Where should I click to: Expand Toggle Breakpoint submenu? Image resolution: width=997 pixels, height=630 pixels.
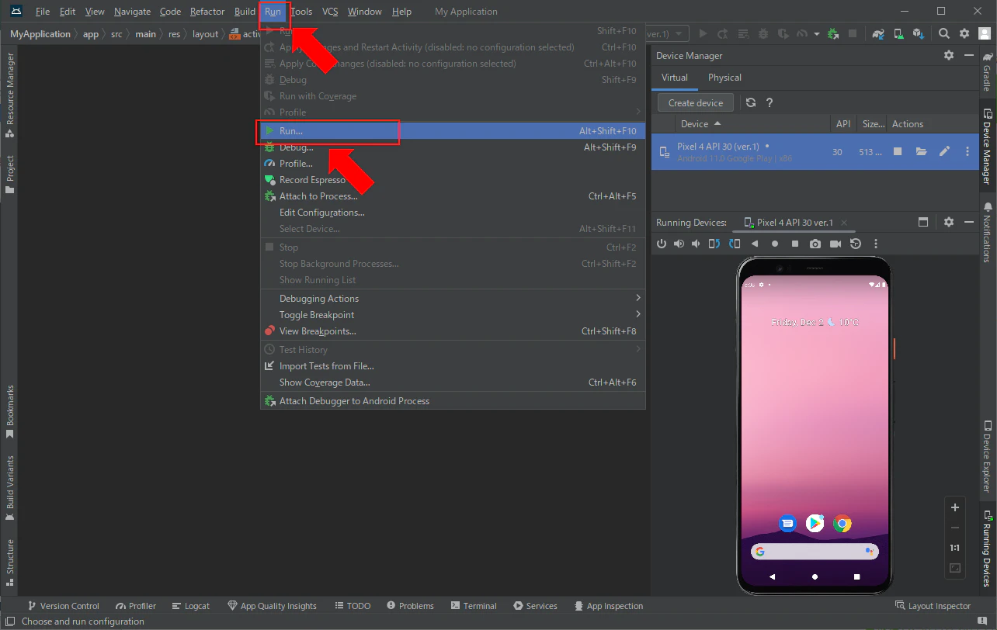pyautogui.click(x=453, y=315)
